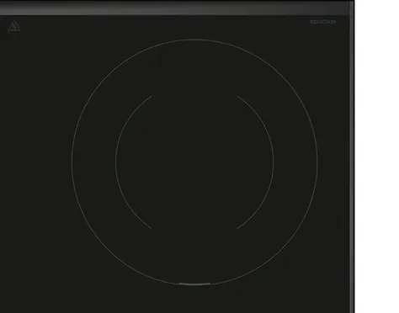This screenshot has height=313, width=399.
Task: Click the thick marker at ring bottom
Action: tap(194, 284)
